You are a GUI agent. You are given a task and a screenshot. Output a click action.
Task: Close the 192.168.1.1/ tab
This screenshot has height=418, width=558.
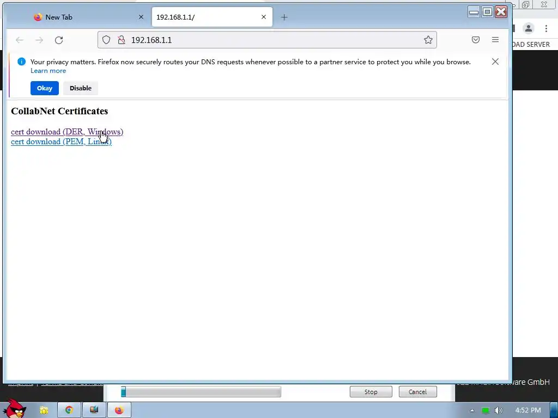click(264, 17)
